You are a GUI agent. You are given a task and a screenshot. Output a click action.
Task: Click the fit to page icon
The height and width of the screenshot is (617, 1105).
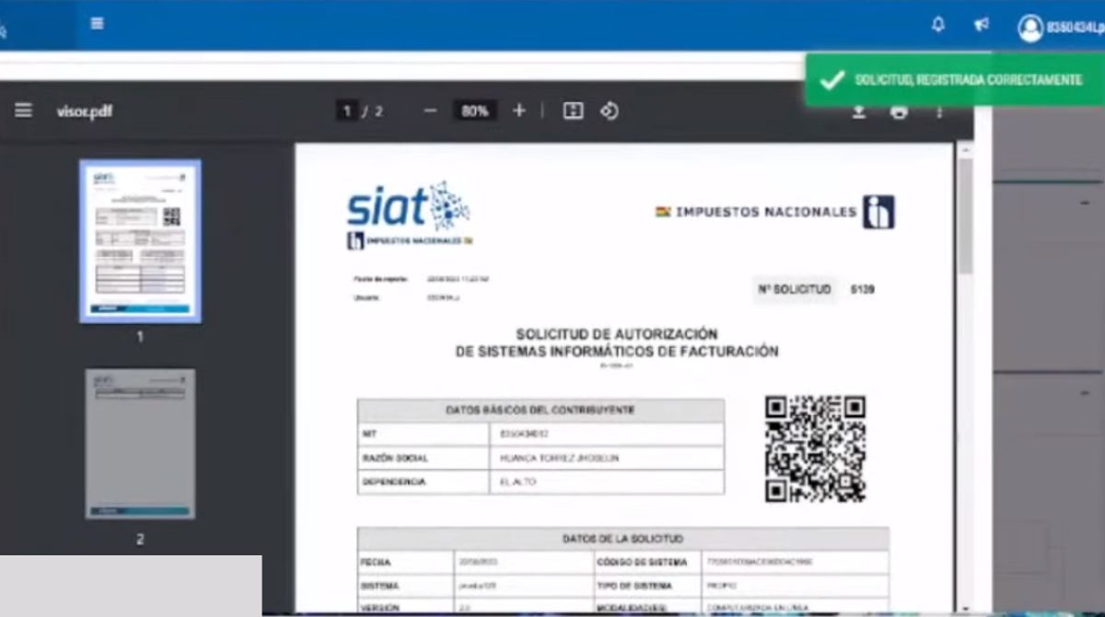pos(573,111)
